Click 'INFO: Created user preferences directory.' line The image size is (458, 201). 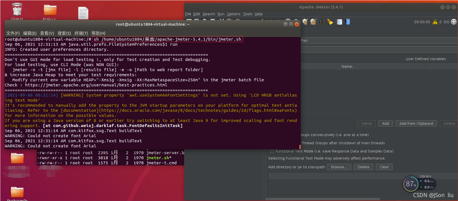56,49
